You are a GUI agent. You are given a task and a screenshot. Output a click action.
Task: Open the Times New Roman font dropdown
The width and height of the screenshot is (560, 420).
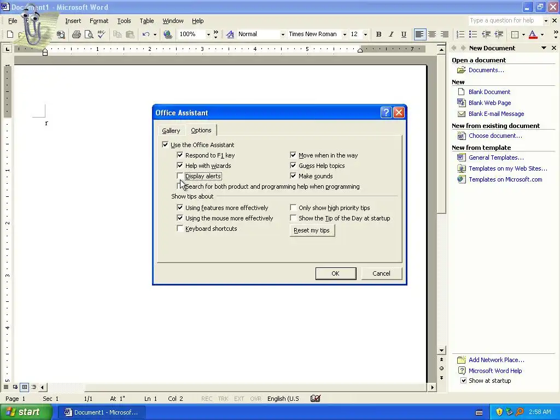click(x=345, y=34)
